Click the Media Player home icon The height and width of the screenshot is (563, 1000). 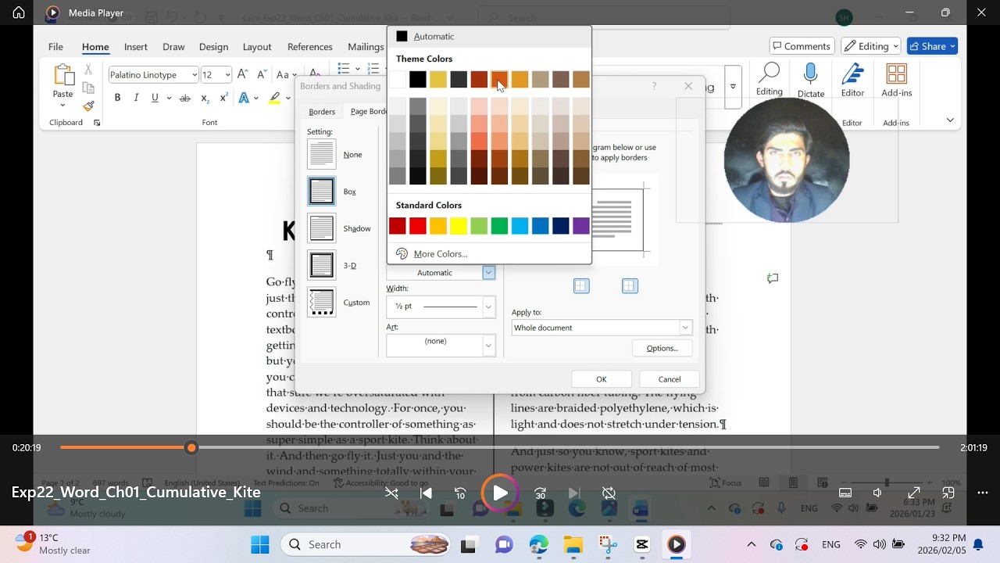(x=19, y=13)
